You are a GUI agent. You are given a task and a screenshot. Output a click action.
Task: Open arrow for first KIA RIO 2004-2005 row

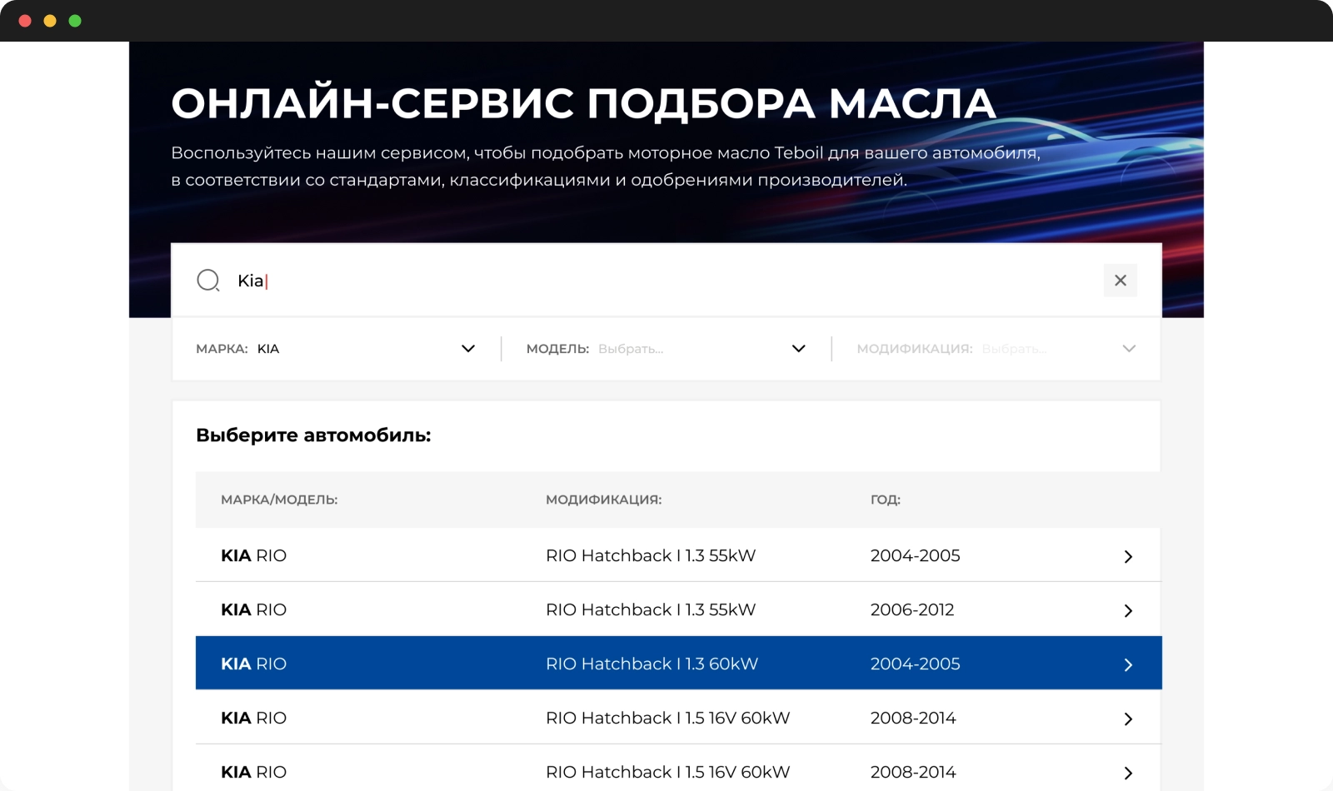click(1128, 556)
